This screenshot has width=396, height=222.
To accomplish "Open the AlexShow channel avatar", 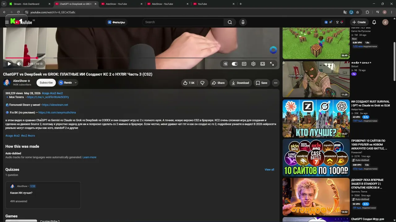I will [7, 83].
